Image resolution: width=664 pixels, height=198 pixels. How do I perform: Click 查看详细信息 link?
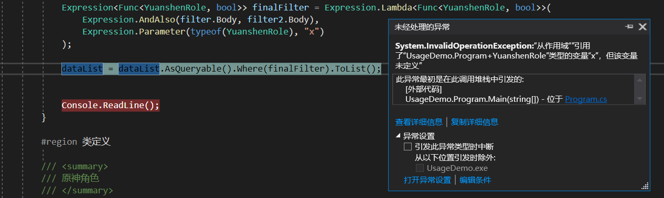pyautogui.click(x=419, y=122)
